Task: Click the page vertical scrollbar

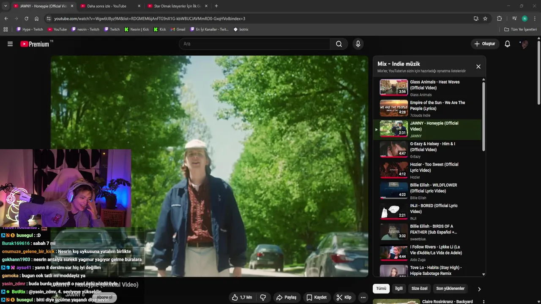Action: pyautogui.click(x=539, y=73)
